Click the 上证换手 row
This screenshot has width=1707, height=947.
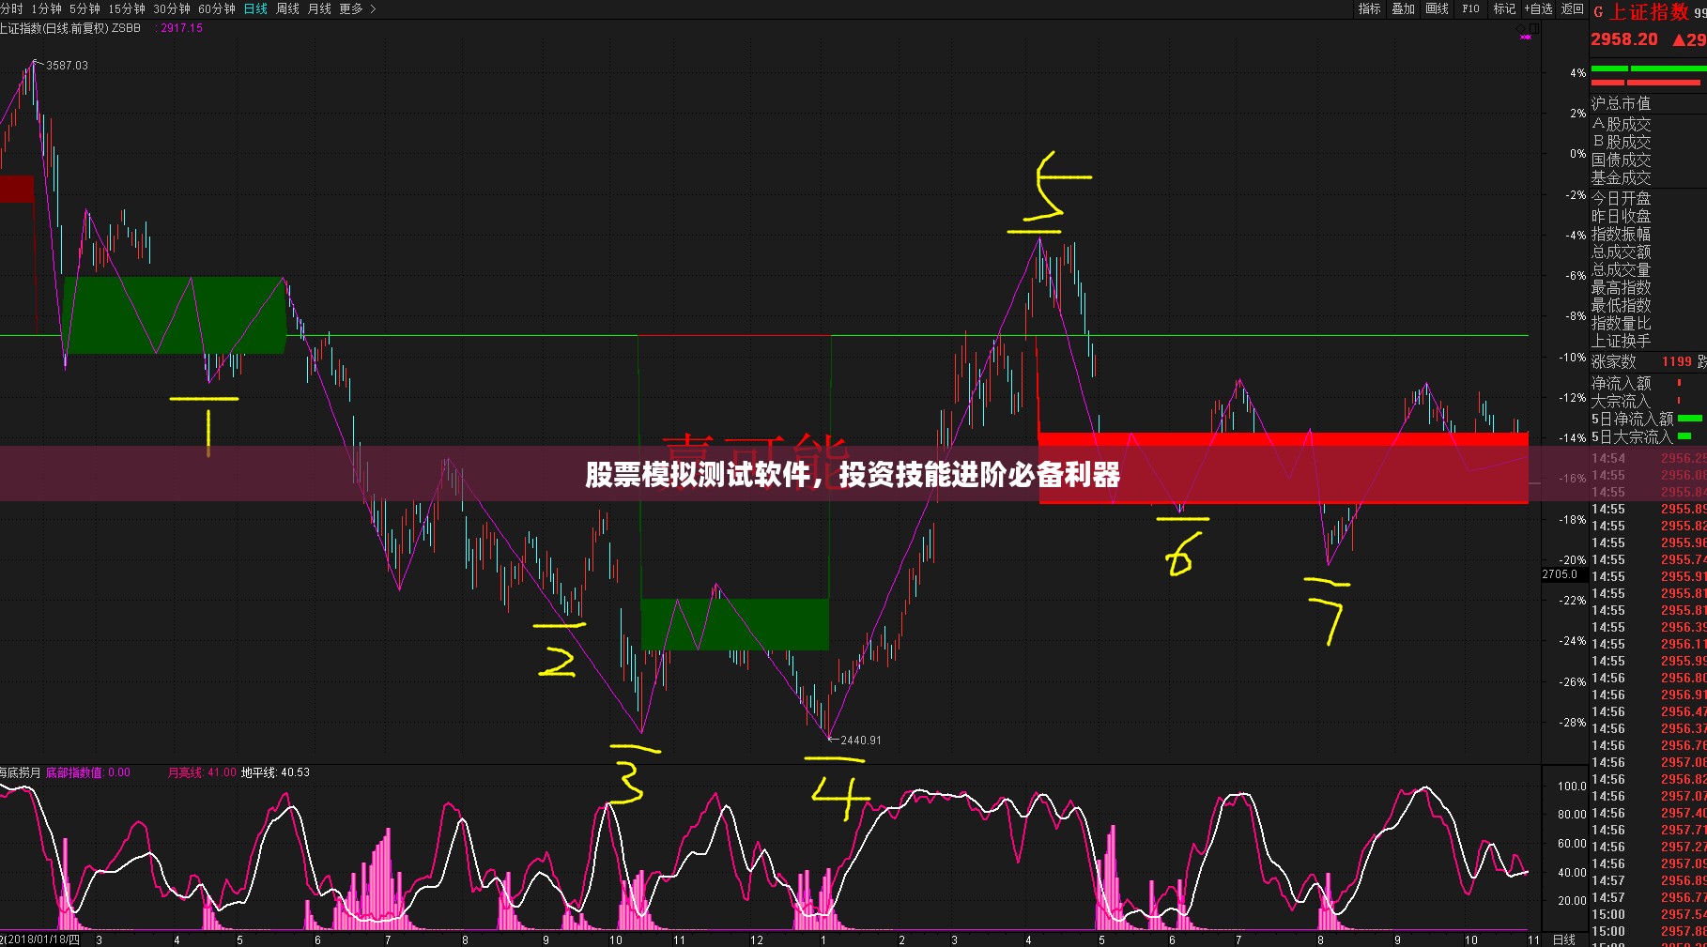click(x=1649, y=341)
